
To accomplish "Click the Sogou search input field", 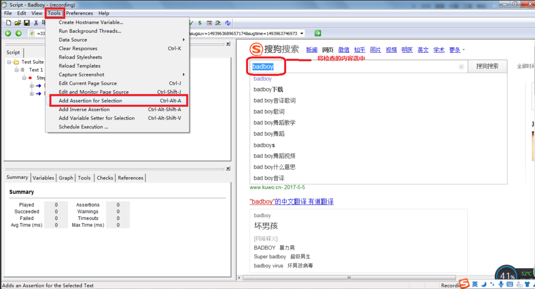I will [359, 67].
